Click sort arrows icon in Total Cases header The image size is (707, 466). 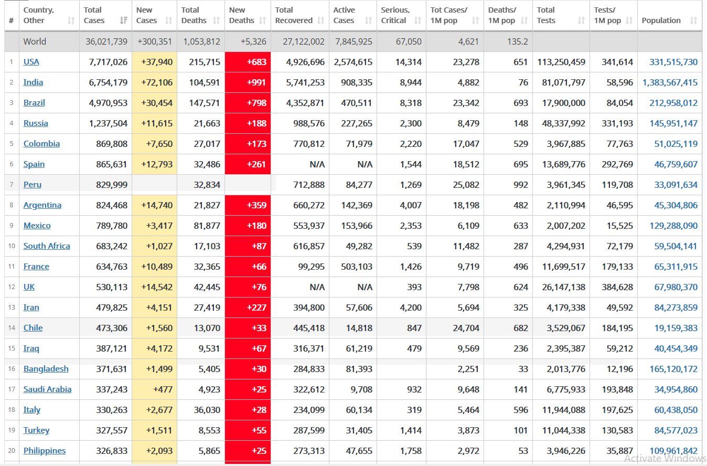[124, 20]
